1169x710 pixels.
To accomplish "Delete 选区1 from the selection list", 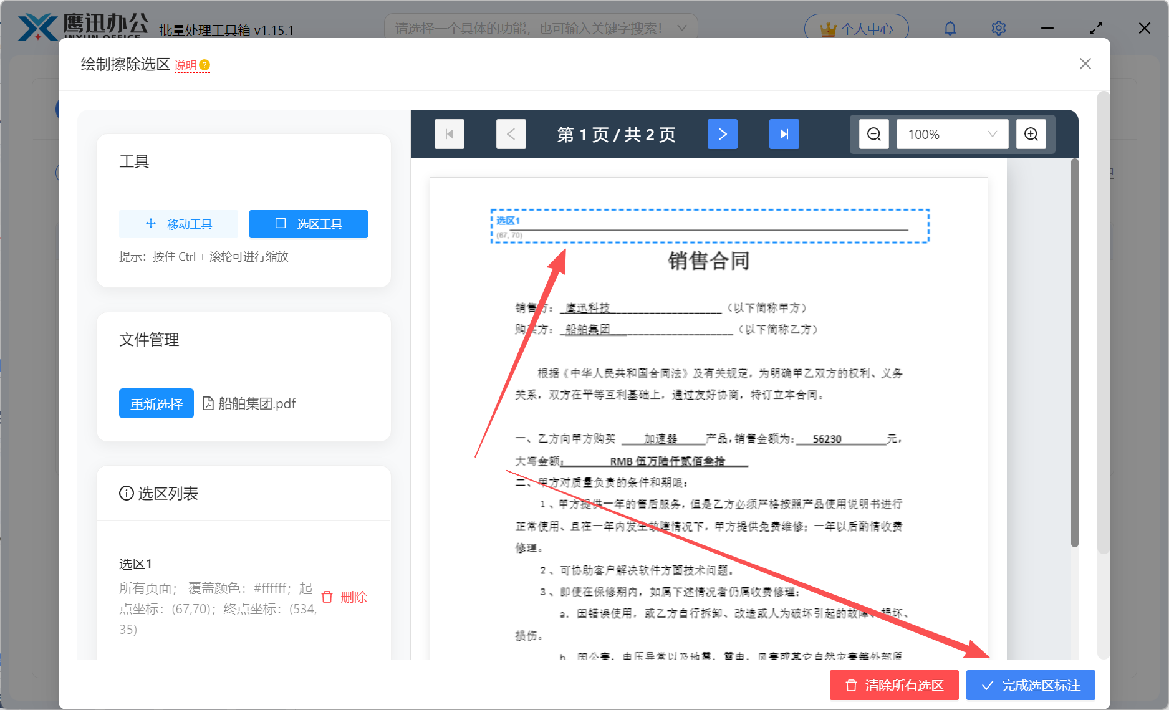I will (344, 597).
